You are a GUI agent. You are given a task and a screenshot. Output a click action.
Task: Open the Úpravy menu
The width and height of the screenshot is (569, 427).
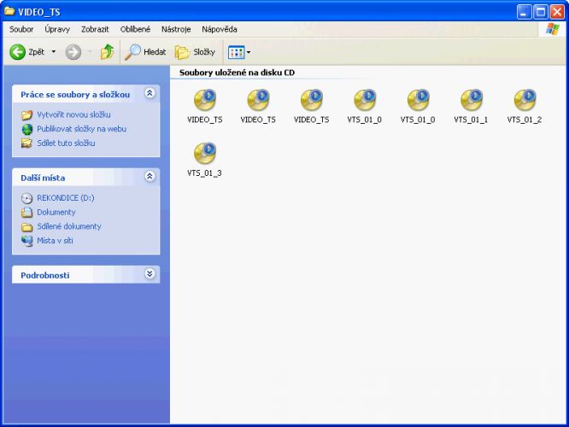57,29
